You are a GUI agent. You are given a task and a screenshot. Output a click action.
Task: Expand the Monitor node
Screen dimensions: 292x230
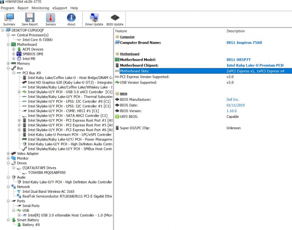click(8, 158)
